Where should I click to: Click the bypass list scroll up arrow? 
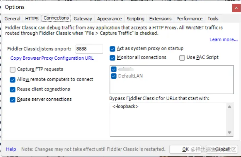229,107
